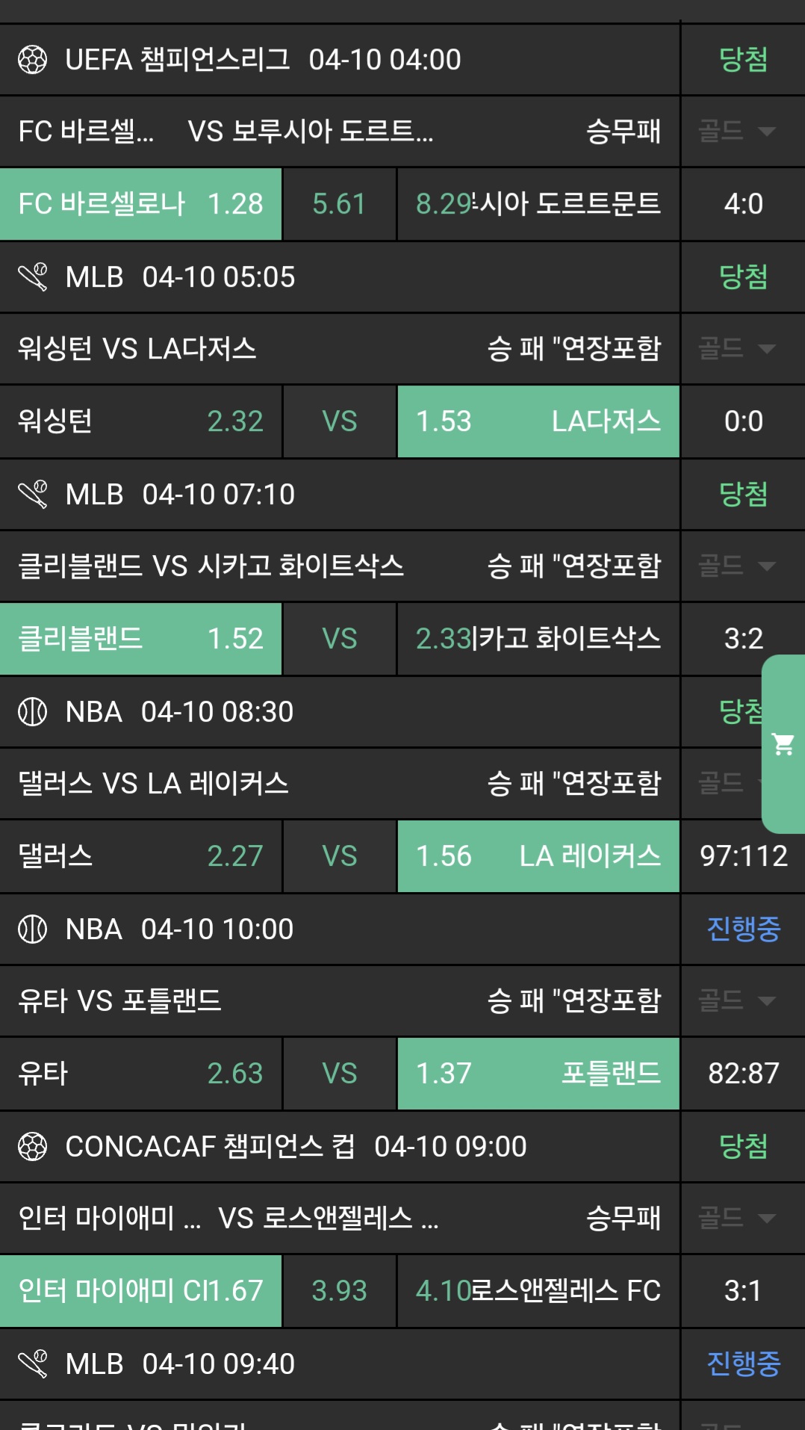This screenshot has width=805, height=1430.
Task: Select the FC 바르셀로나 1.28 odds cell
Action: tap(140, 204)
